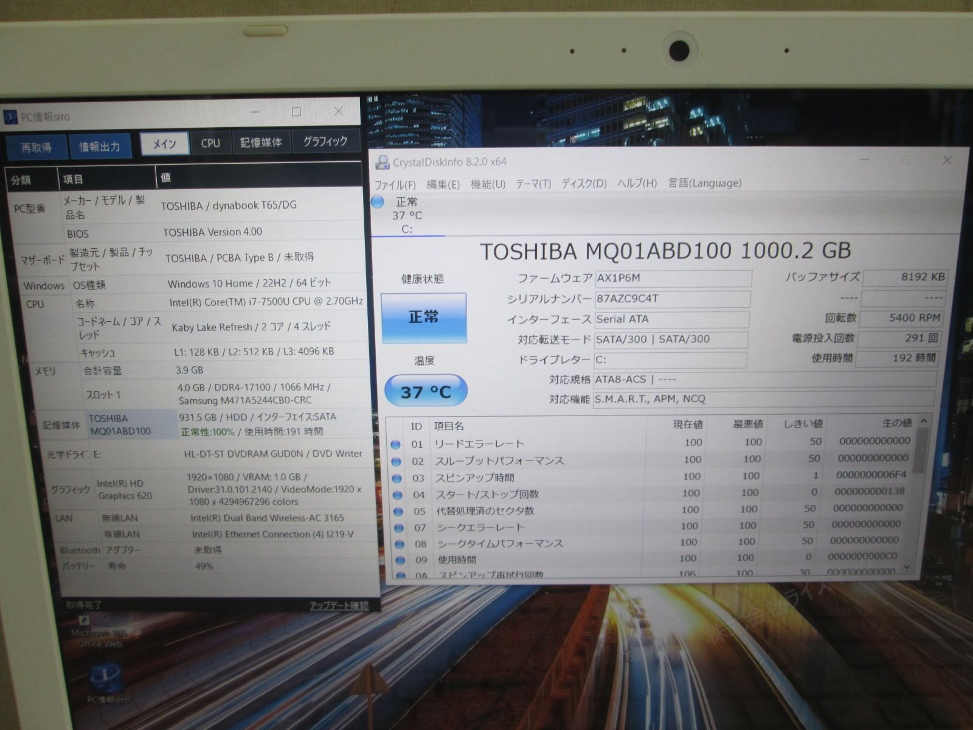The height and width of the screenshot is (730, 973).
Task: Select the C: drive status indicator at top
Action: pyautogui.click(x=406, y=215)
